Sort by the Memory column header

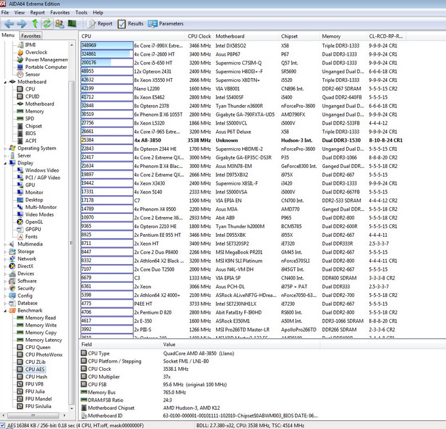[343, 36]
